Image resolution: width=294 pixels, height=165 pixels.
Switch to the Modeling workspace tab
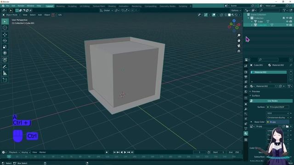pyautogui.click(x=60, y=6)
